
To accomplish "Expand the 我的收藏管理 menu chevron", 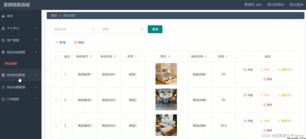I will 36,87.
